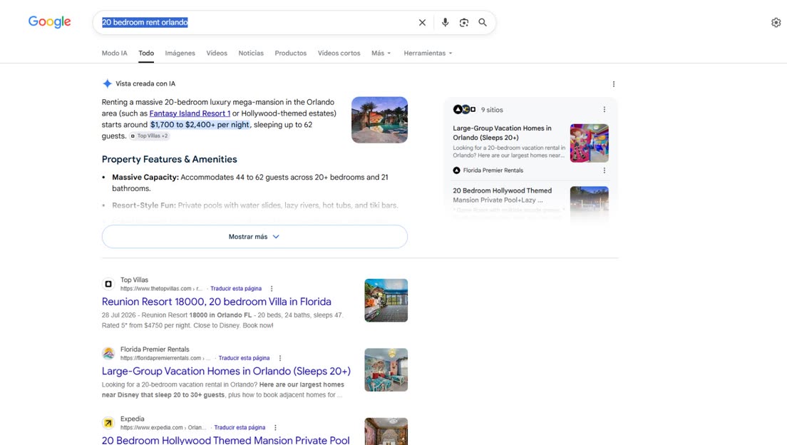787x445 pixels.
Task: Switch to Productos tab
Action: 291,53
